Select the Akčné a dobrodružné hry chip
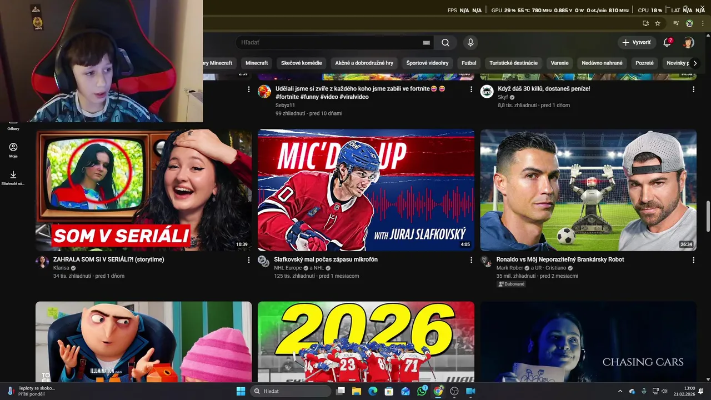Image resolution: width=711 pixels, height=400 pixels. click(x=364, y=63)
